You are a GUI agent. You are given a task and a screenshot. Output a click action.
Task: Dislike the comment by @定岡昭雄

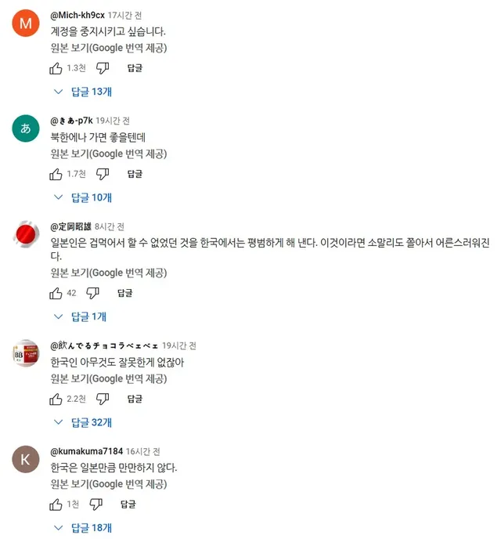point(93,293)
